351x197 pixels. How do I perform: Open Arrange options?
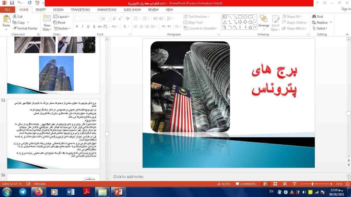pyautogui.click(x=264, y=23)
